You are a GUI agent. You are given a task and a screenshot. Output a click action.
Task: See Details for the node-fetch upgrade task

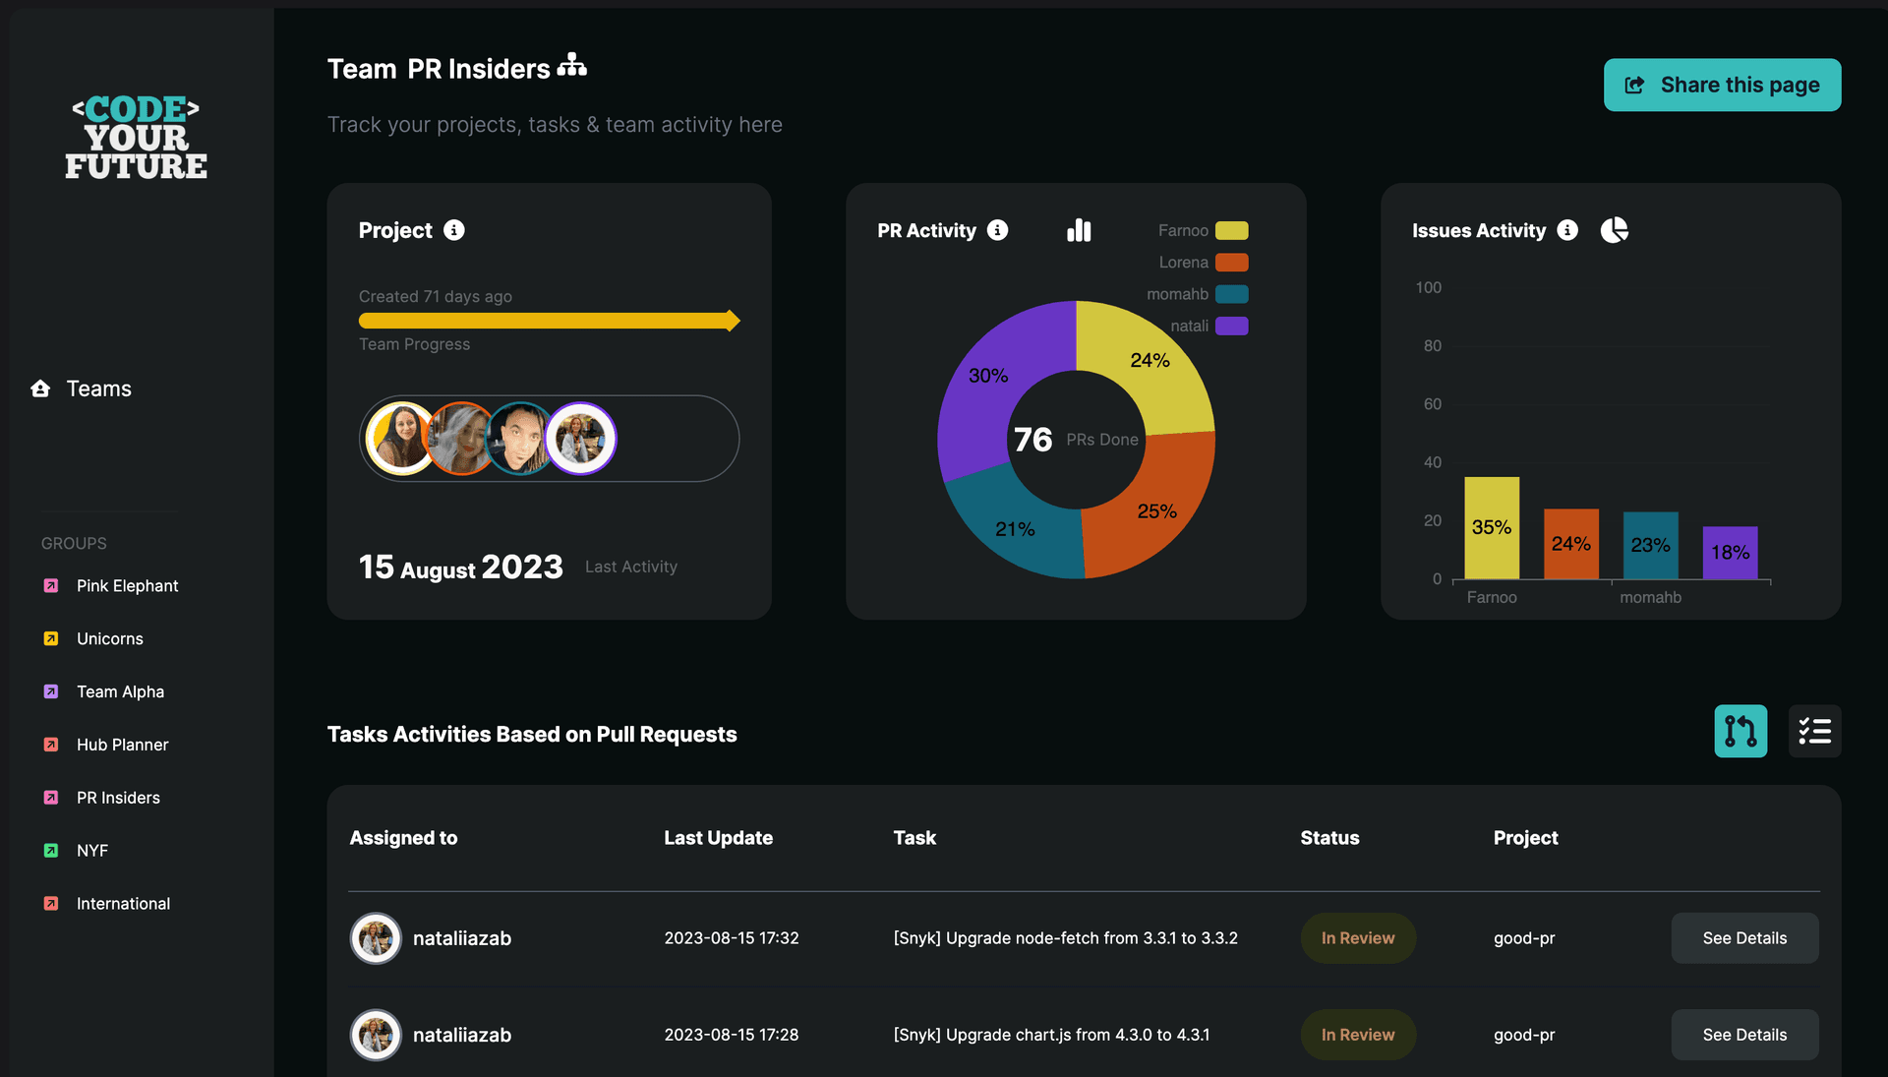coord(1743,938)
